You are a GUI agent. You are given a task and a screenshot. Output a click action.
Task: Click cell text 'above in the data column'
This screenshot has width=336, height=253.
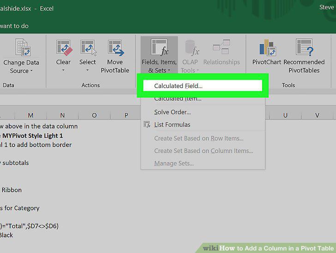(x=41, y=126)
